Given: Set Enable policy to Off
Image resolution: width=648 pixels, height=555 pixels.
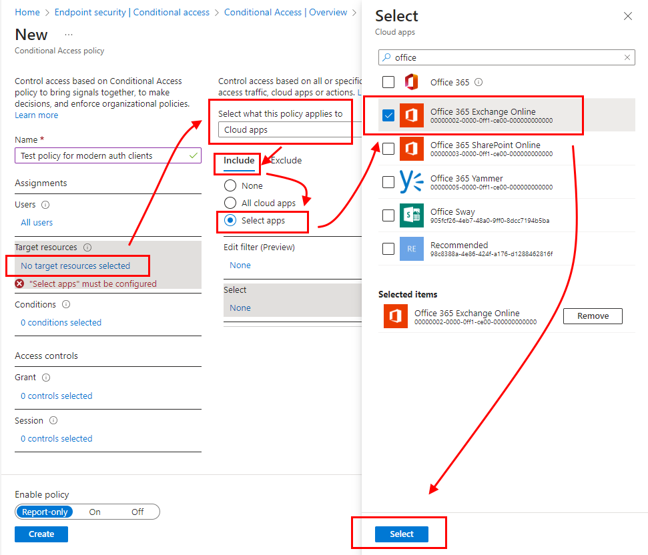Looking at the screenshot, I should (x=137, y=512).
